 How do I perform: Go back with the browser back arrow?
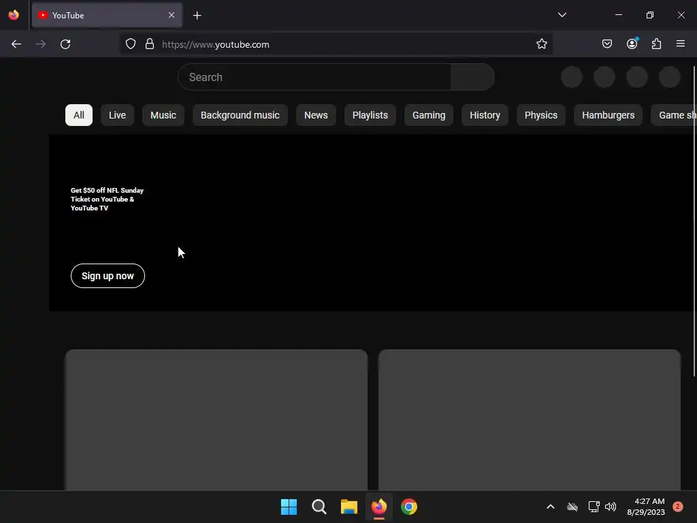pos(16,44)
